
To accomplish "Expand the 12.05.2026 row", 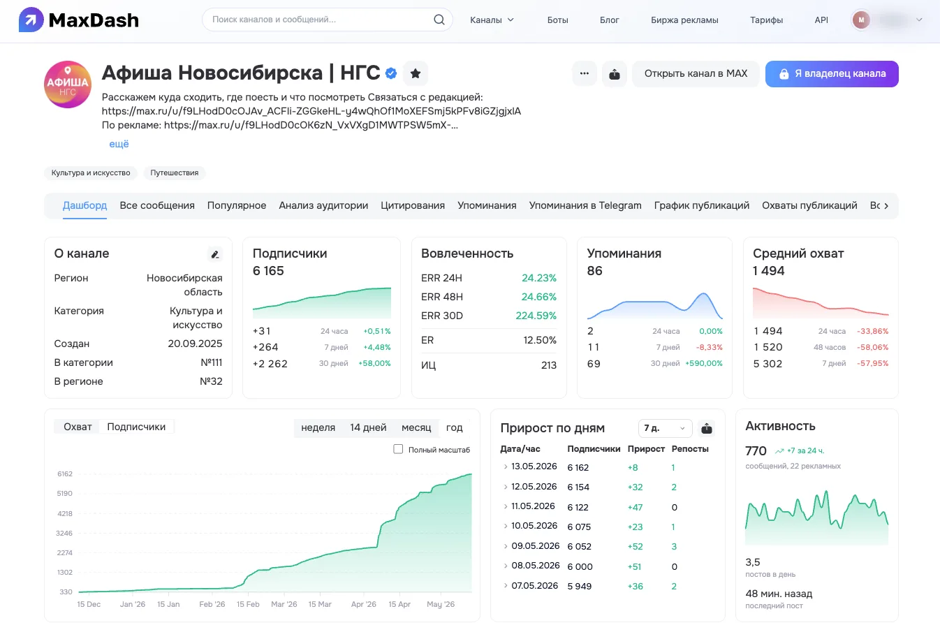I will pyautogui.click(x=505, y=487).
